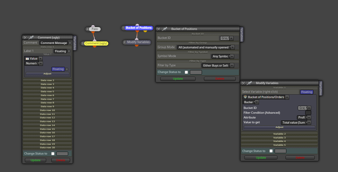The image size is (338, 172).
Task: Click Delete in Modify Variables panel
Action: click(300, 158)
